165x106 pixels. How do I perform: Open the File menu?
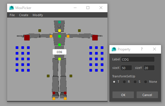[x=12, y=15]
